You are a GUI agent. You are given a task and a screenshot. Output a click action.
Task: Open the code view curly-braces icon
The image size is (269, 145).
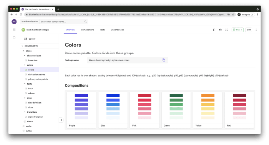click(214, 30)
